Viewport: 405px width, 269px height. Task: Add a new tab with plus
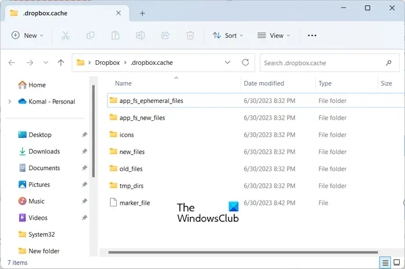[142, 13]
